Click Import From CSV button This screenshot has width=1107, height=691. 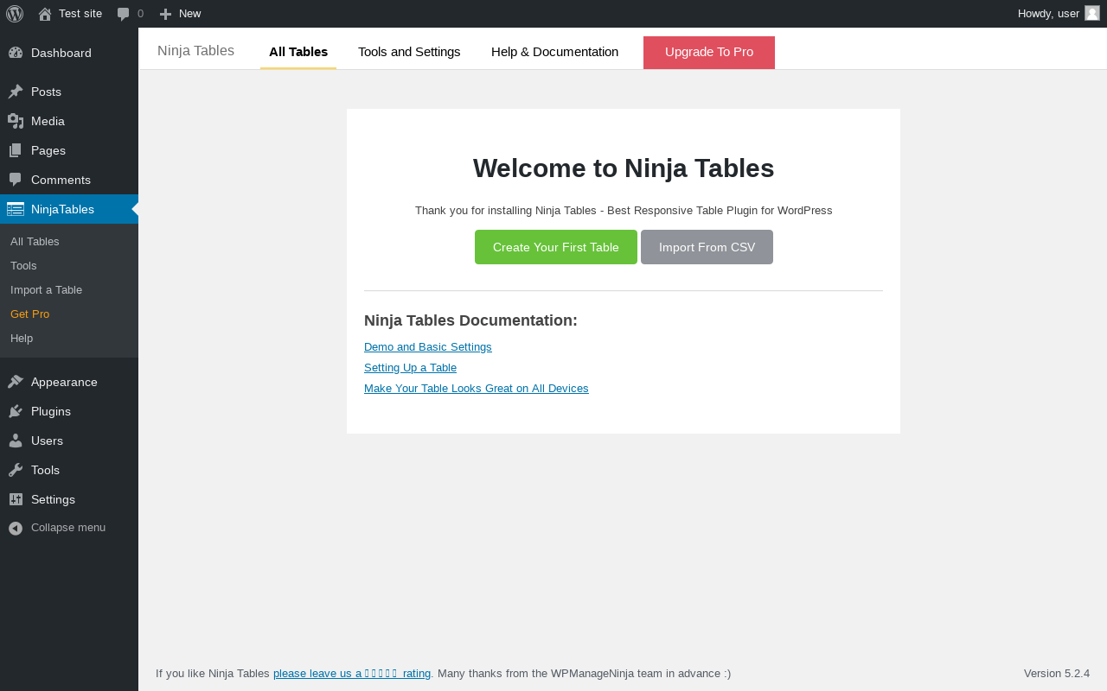tap(707, 247)
